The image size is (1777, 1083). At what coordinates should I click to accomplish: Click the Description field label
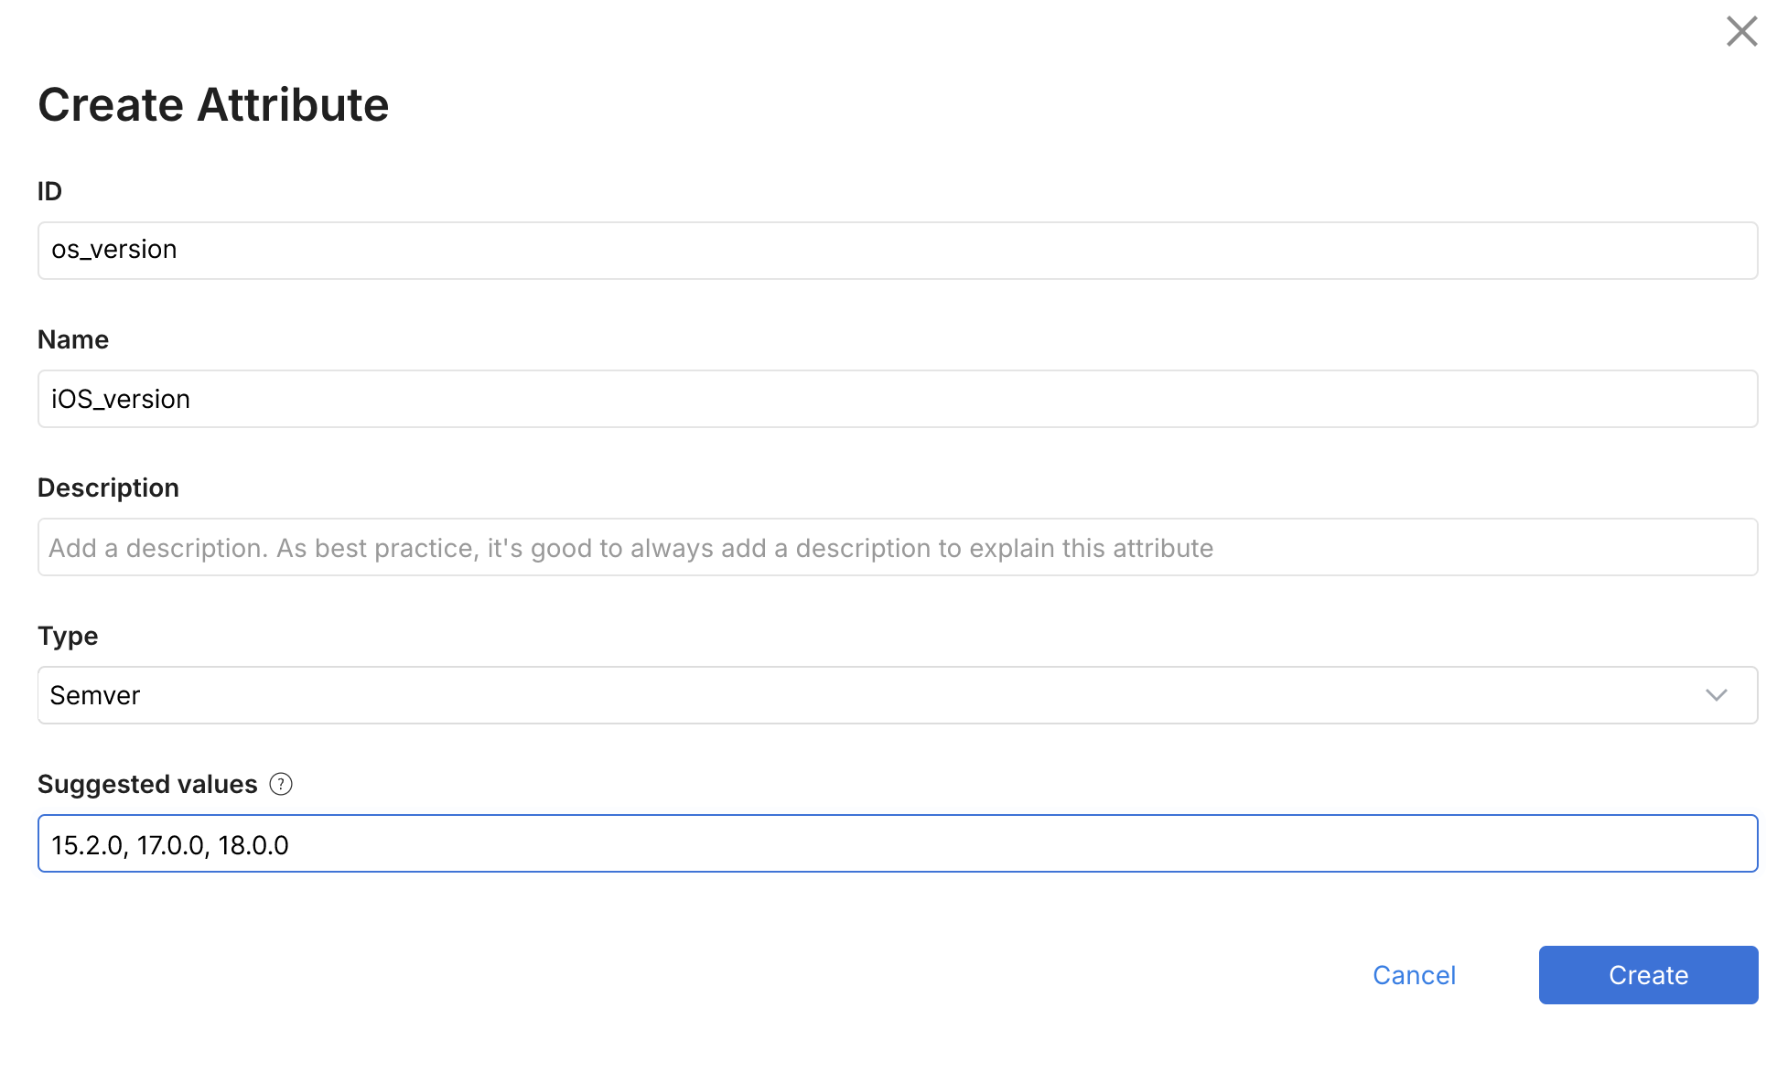click(108, 488)
